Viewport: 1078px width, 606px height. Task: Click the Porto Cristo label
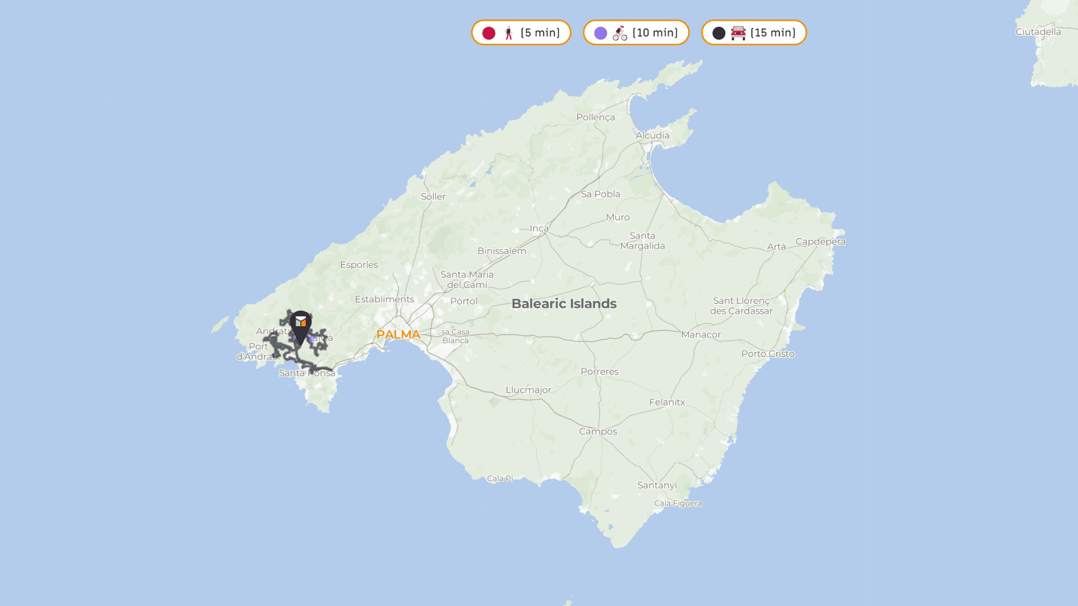click(768, 354)
